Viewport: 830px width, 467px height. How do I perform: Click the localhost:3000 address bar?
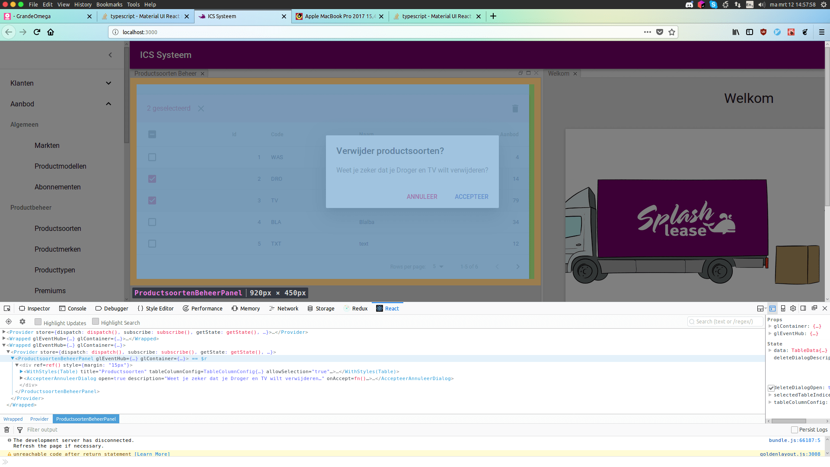pos(139,32)
